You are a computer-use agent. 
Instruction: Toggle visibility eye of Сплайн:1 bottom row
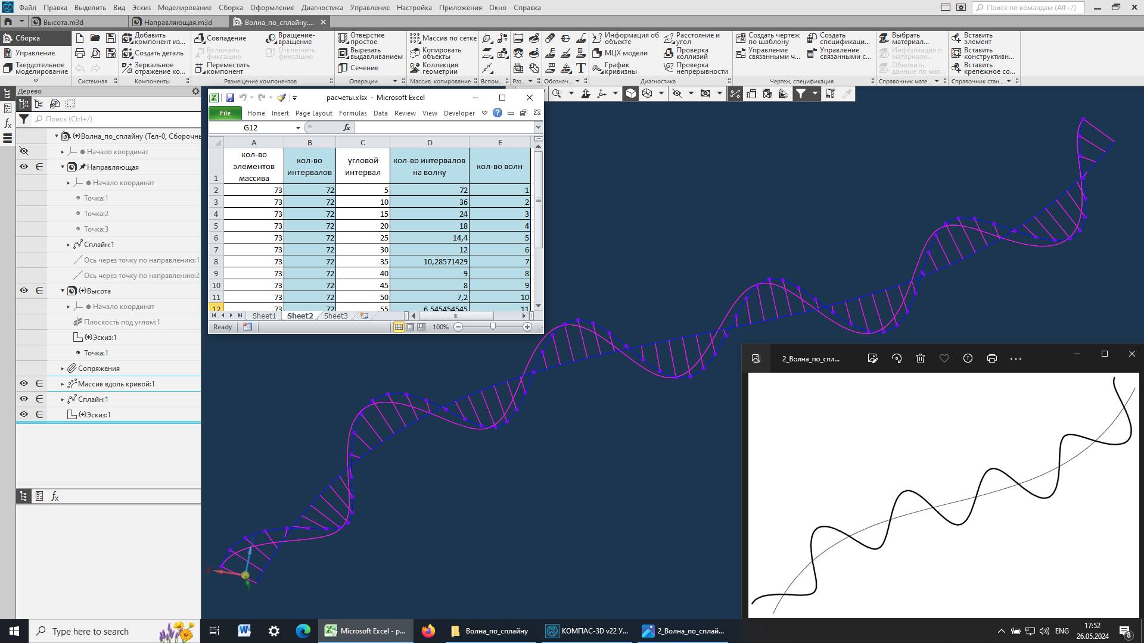click(x=24, y=399)
